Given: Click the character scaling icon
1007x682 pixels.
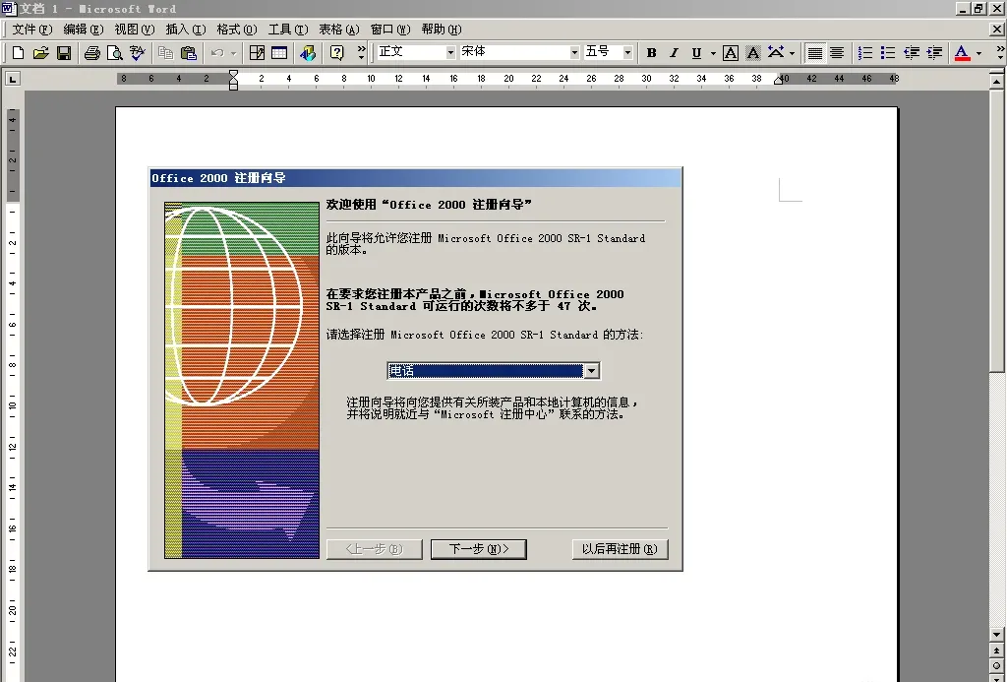Looking at the screenshot, I should pos(776,53).
